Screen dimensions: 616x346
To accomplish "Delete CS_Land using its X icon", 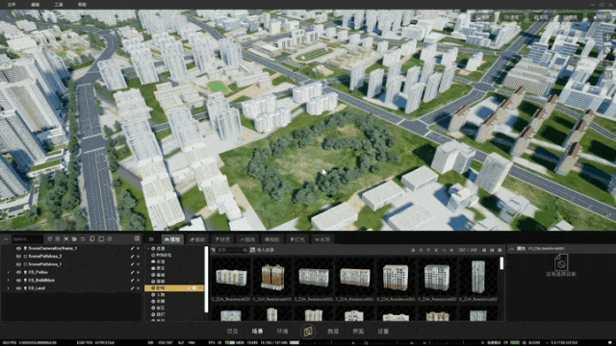I will click(138, 288).
